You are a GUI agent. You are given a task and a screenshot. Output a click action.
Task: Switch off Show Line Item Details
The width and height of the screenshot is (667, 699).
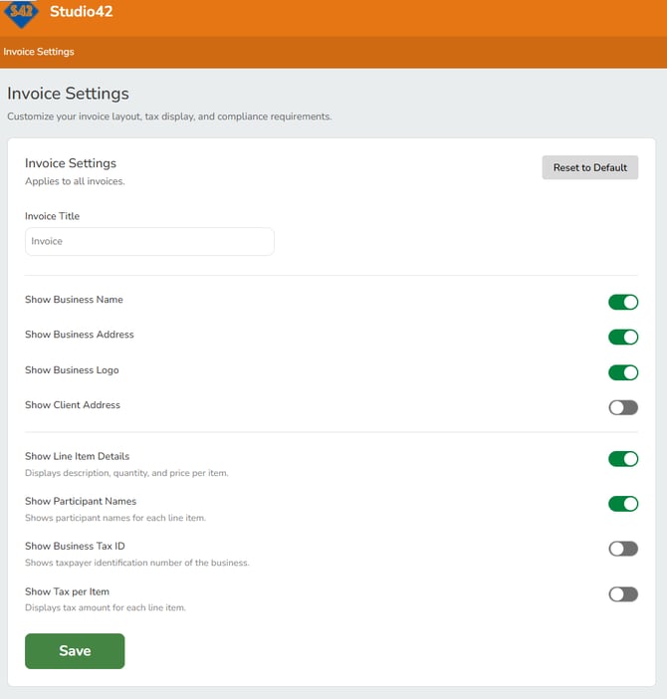(x=622, y=459)
